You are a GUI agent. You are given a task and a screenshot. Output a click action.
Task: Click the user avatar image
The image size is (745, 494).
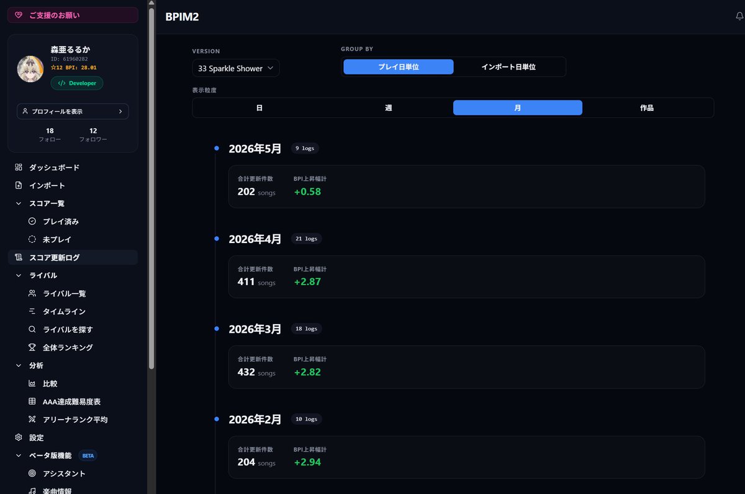click(x=30, y=69)
